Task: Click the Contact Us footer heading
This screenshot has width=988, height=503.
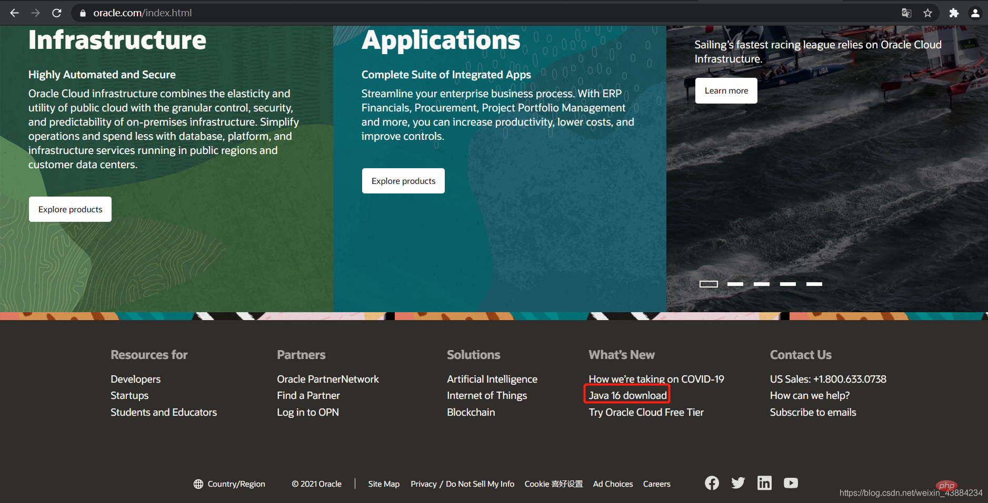Action: [x=801, y=355]
